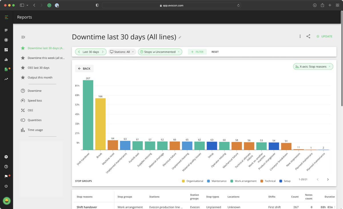Open the Stations: All filter dropdown
Image resolution: width=343 pixels, height=209 pixels.
pos(122,52)
